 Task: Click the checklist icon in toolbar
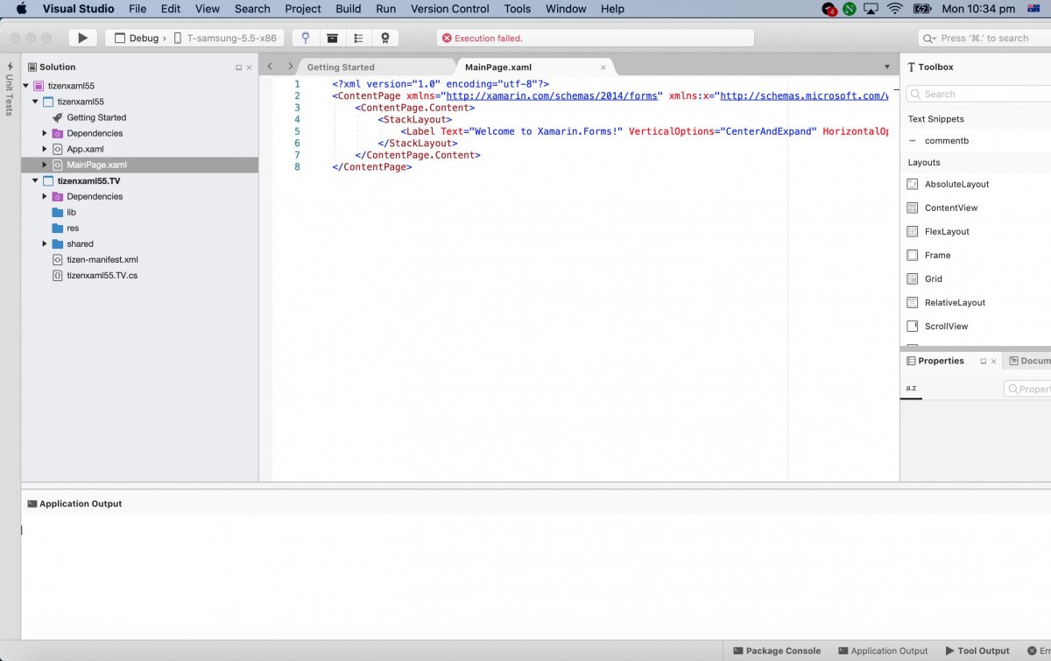coord(358,39)
